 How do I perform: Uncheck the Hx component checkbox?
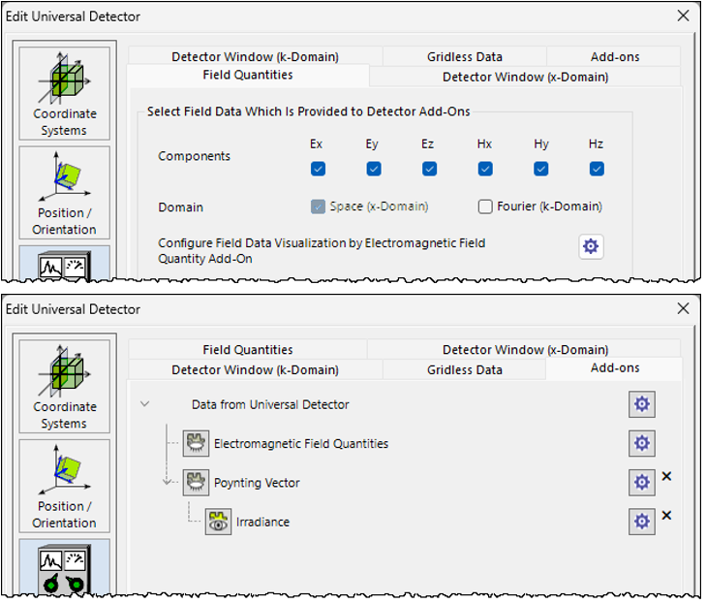(x=485, y=169)
